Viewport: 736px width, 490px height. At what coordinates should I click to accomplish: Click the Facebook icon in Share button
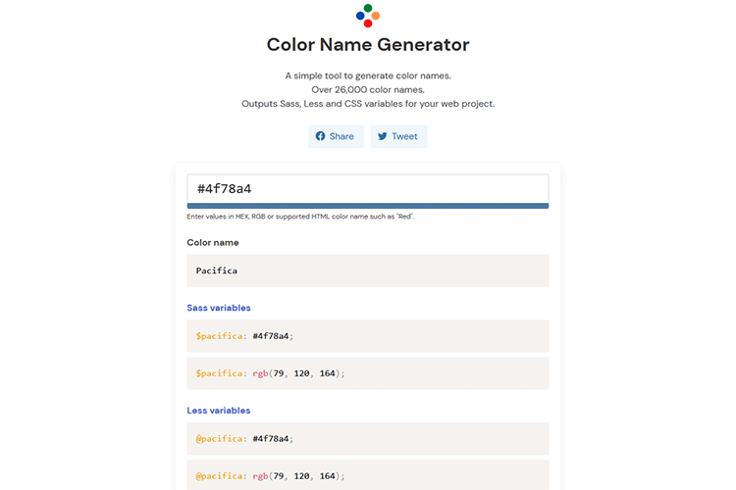pos(320,136)
